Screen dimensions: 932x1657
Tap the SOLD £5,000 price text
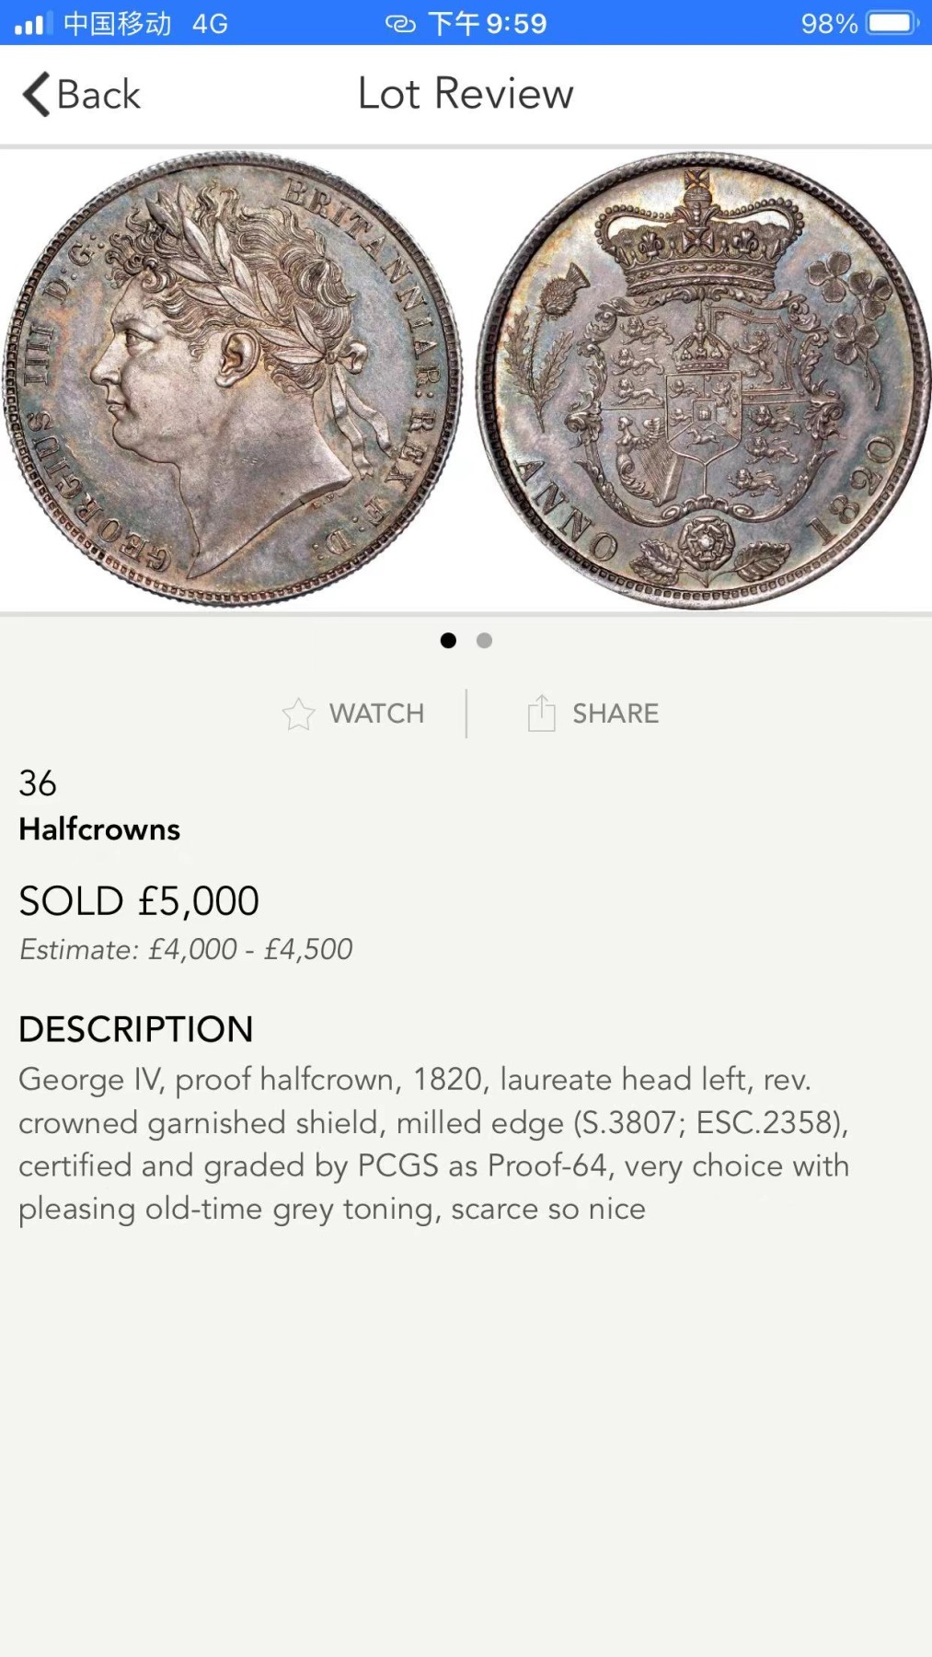point(139,901)
